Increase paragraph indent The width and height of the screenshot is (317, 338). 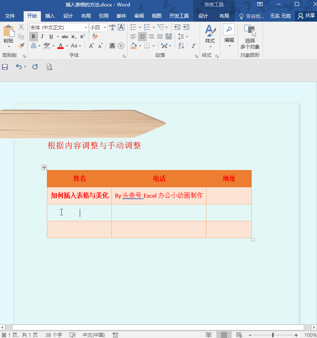coord(186,27)
